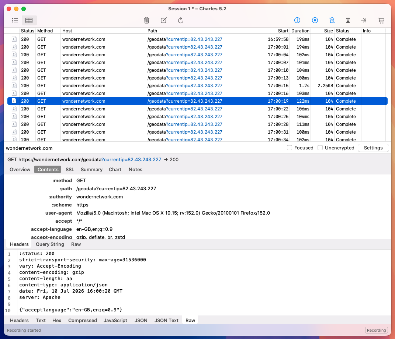Viewport: 395px width, 339px height.
Task: Select the sequence table view icon
Action: pos(29,20)
